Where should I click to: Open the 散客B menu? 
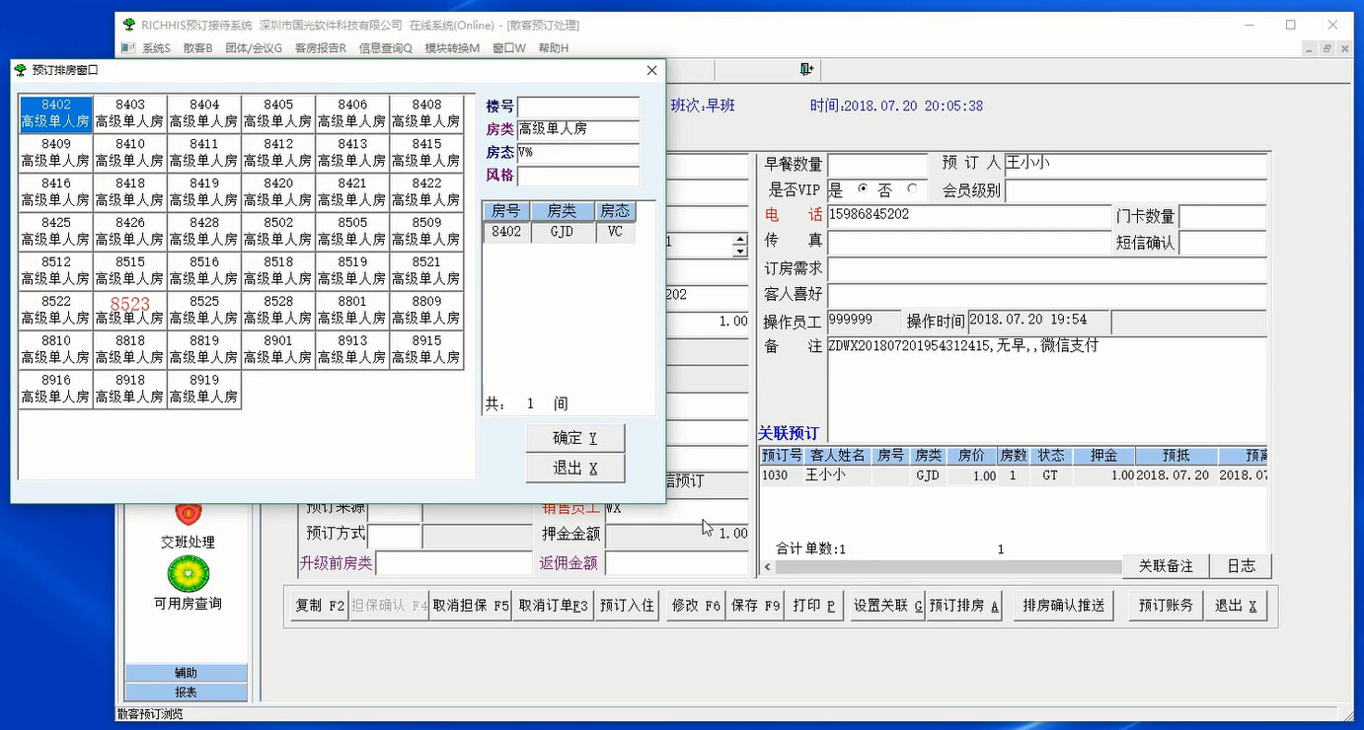(197, 48)
